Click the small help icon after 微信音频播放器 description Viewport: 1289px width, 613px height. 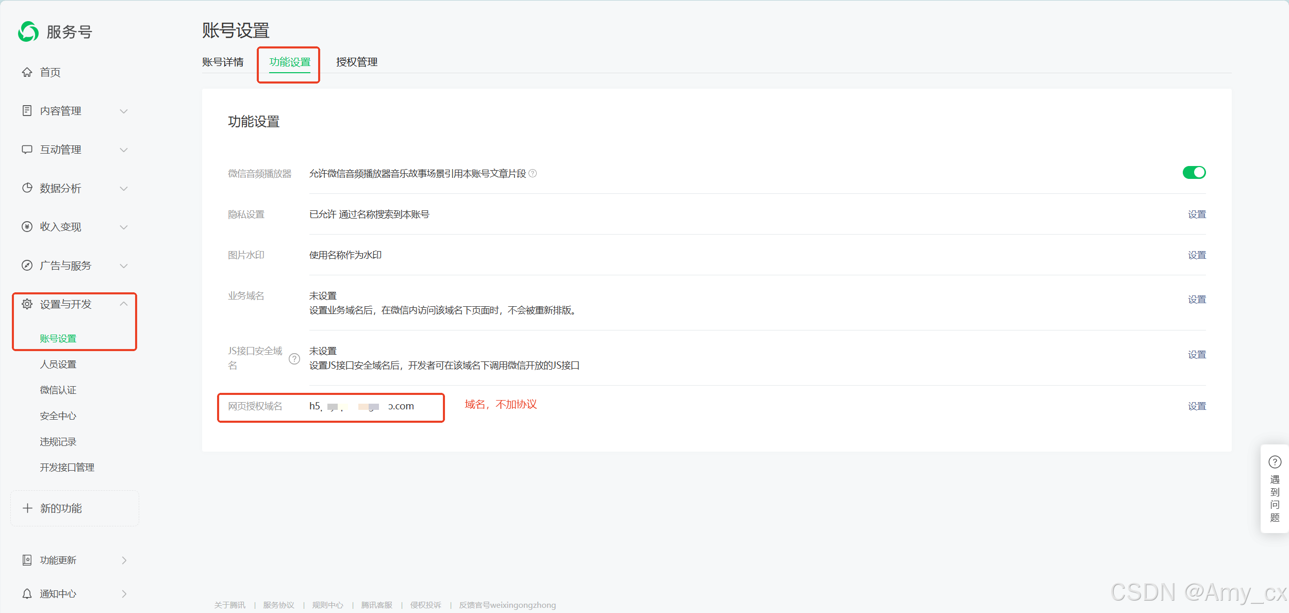click(533, 174)
